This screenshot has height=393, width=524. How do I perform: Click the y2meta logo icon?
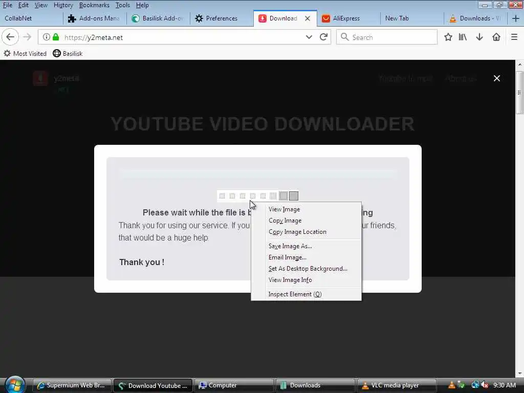pos(41,78)
